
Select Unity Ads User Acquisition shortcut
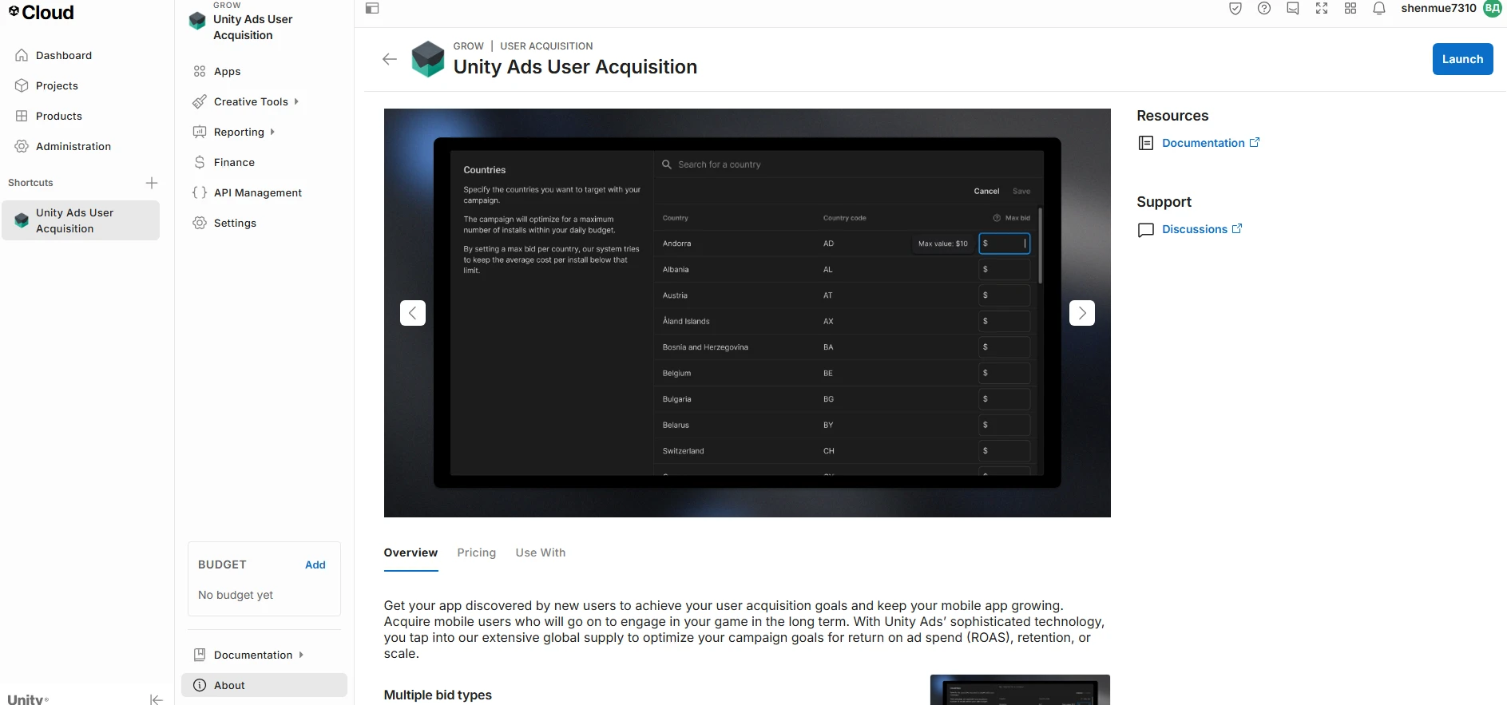(81, 220)
